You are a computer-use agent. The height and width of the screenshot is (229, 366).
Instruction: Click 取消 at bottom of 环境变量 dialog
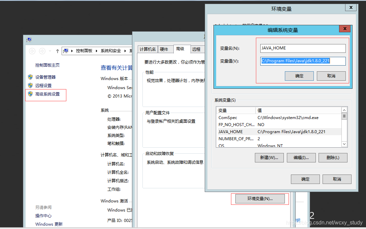pyautogui.click(x=337, y=179)
